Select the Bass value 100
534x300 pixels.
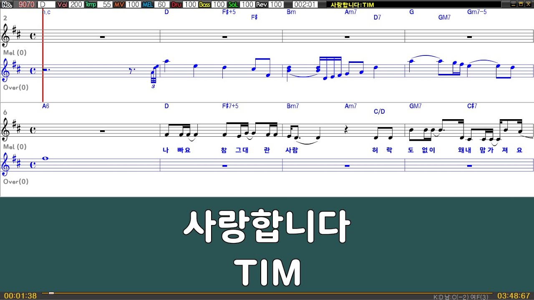219,5
